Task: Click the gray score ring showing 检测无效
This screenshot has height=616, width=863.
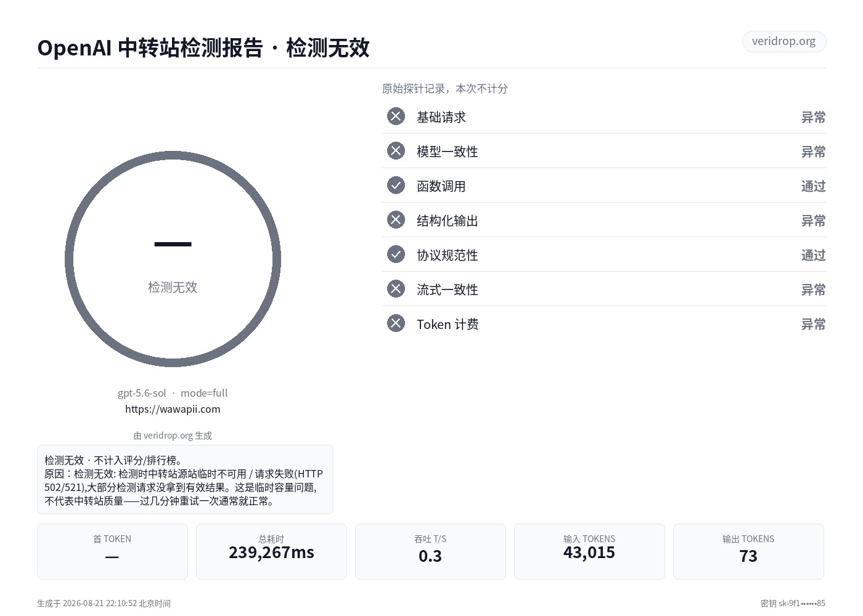Action: [x=173, y=259]
